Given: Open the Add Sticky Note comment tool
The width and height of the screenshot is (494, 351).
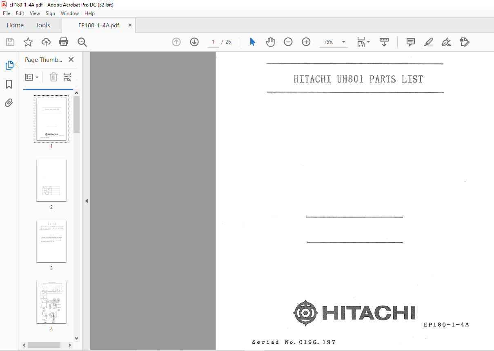Looking at the screenshot, I should pyautogui.click(x=410, y=42).
